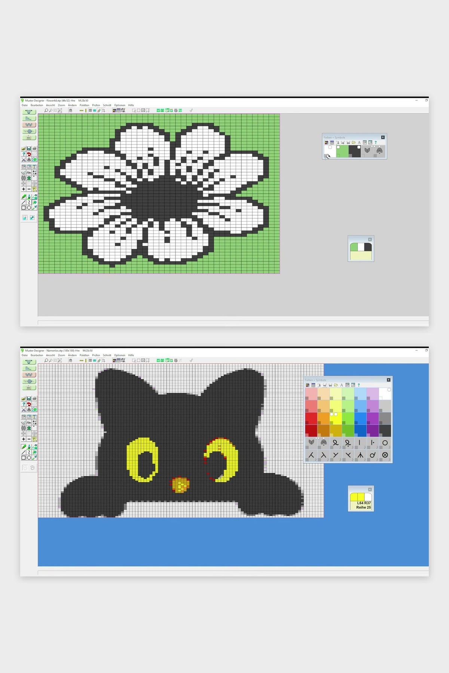Click the cat's yellow nose in Namenlos canvas
Viewport: 449px width, 673px height.
pos(180,484)
